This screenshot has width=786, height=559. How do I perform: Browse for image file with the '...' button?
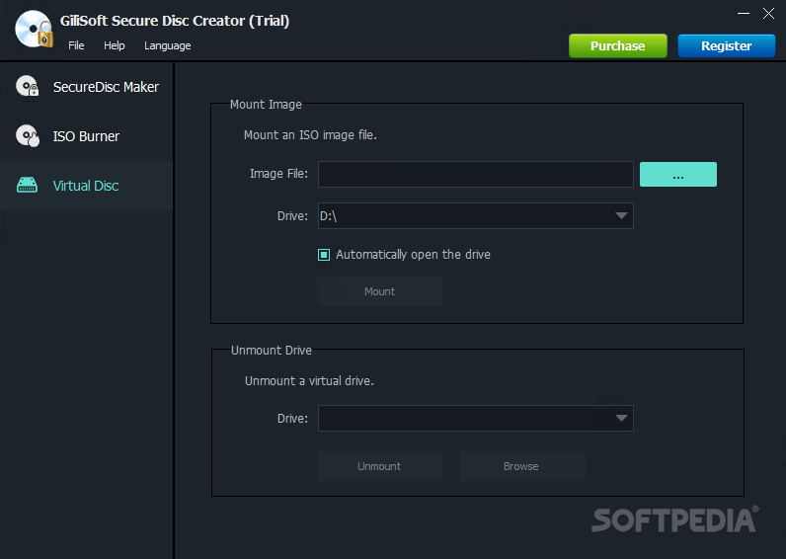(678, 175)
